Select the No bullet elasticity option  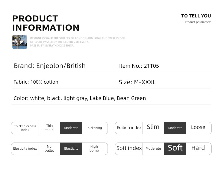pos(49,149)
